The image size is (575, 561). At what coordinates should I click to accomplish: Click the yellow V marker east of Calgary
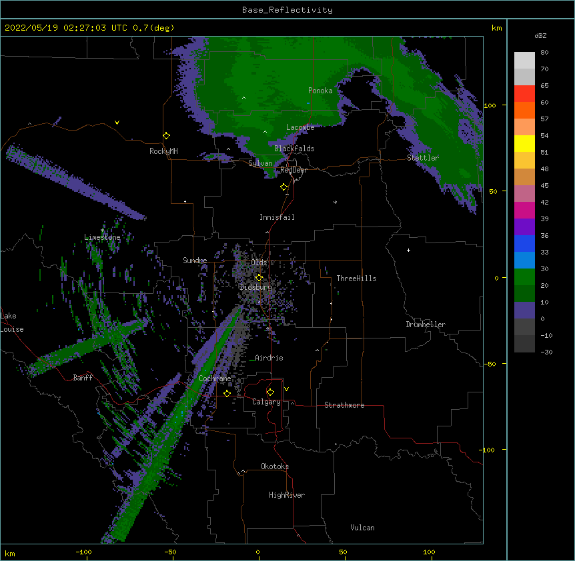[x=286, y=389]
